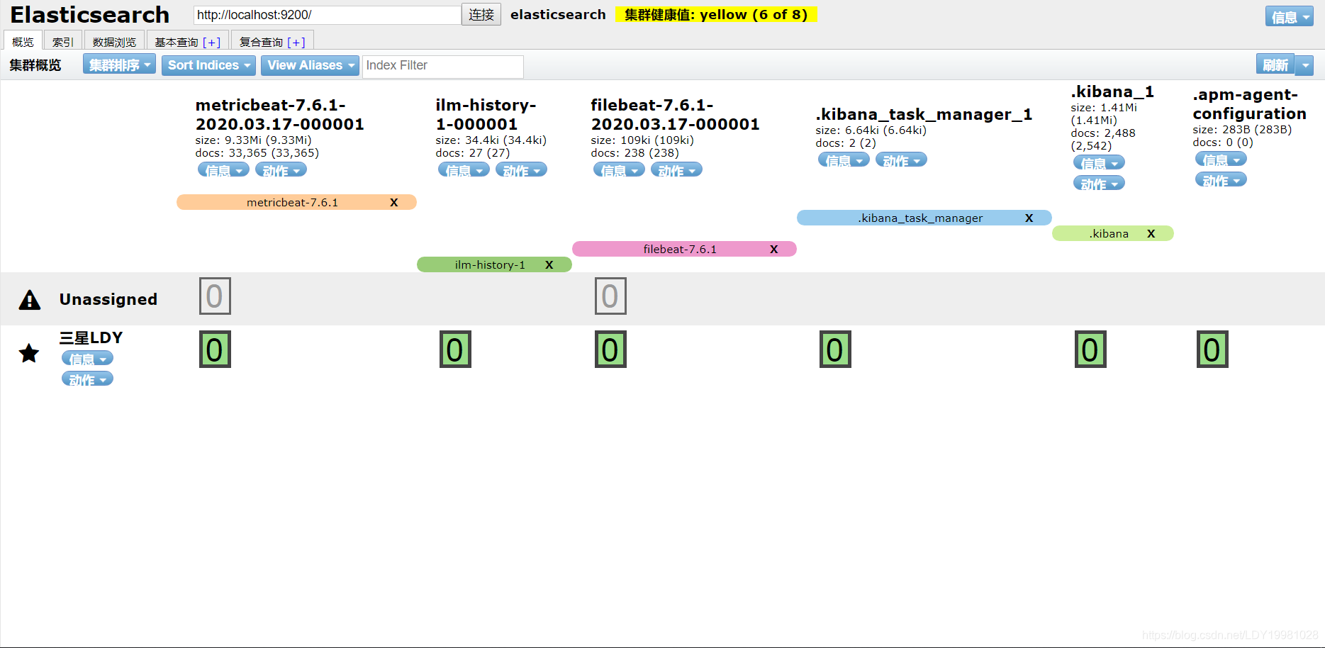This screenshot has height=648, width=1325.
Task: Click the .kibana_1 index name
Action: [x=1112, y=91]
